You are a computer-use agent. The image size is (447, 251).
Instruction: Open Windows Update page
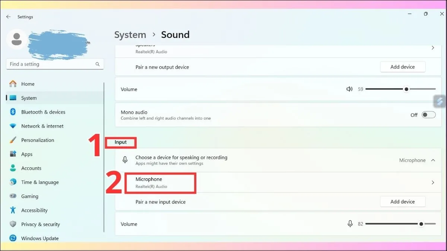tap(39, 238)
